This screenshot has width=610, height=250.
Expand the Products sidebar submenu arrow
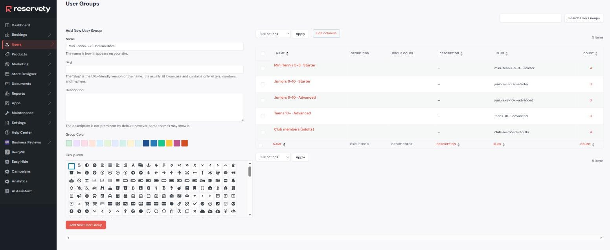(50, 54)
